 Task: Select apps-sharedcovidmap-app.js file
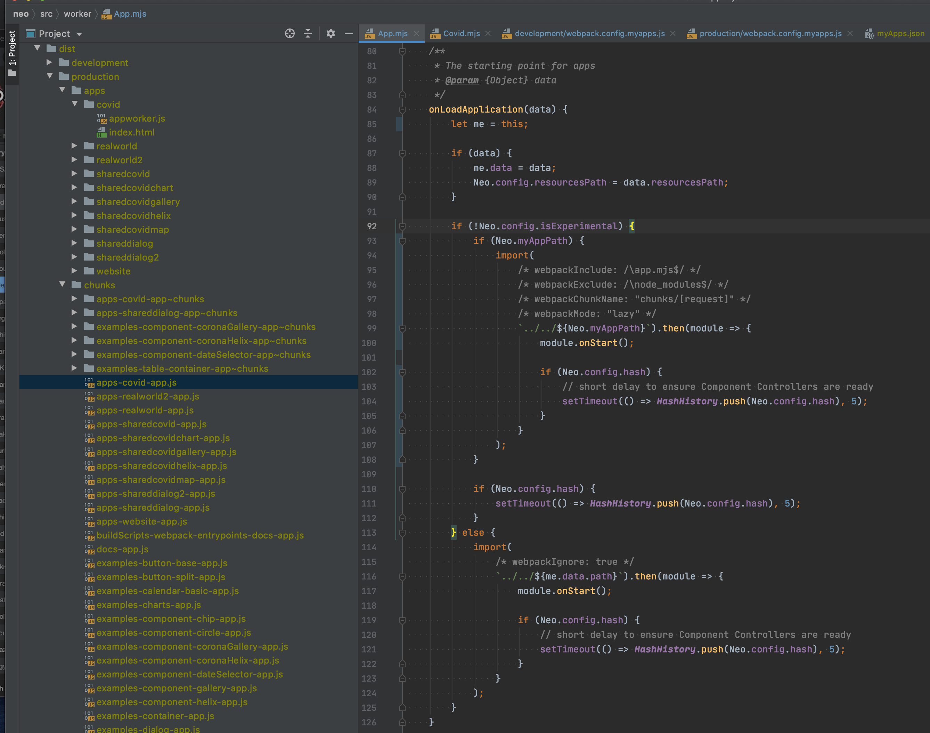(161, 479)
